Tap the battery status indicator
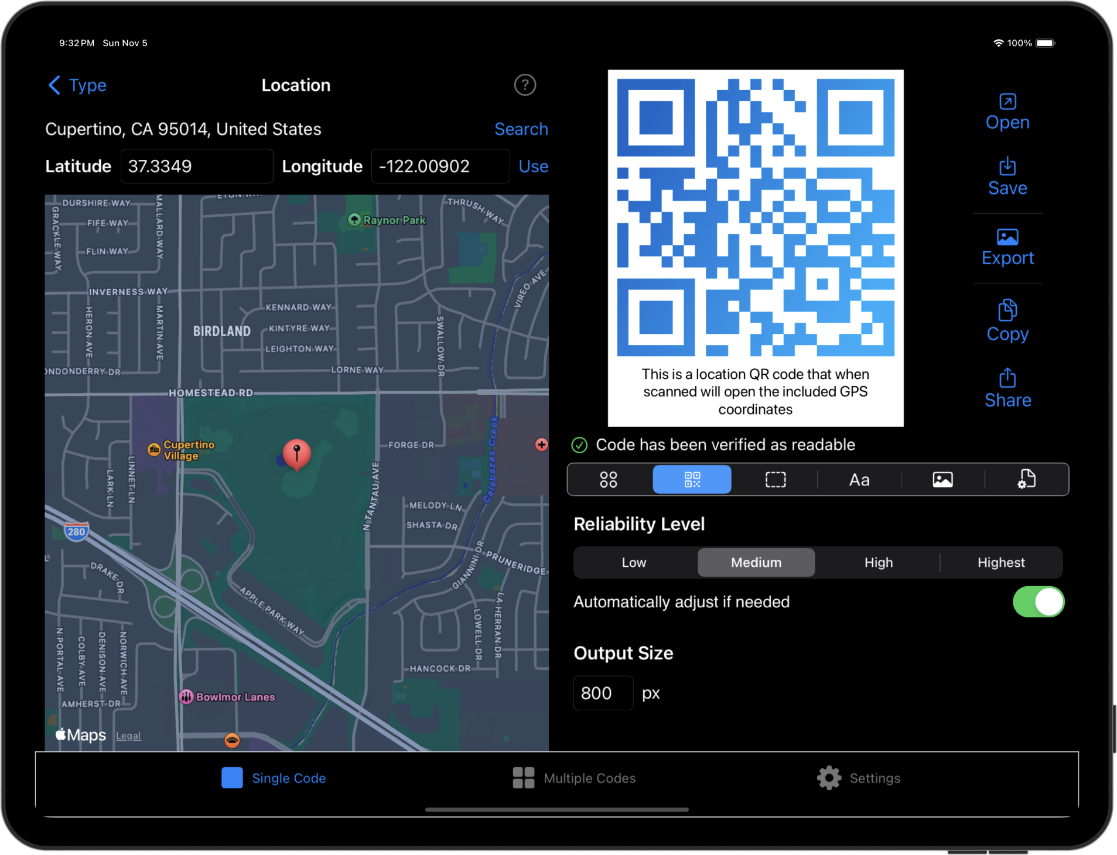Viewport: 1117px width, 855px height. click(x=1045, y=43)
